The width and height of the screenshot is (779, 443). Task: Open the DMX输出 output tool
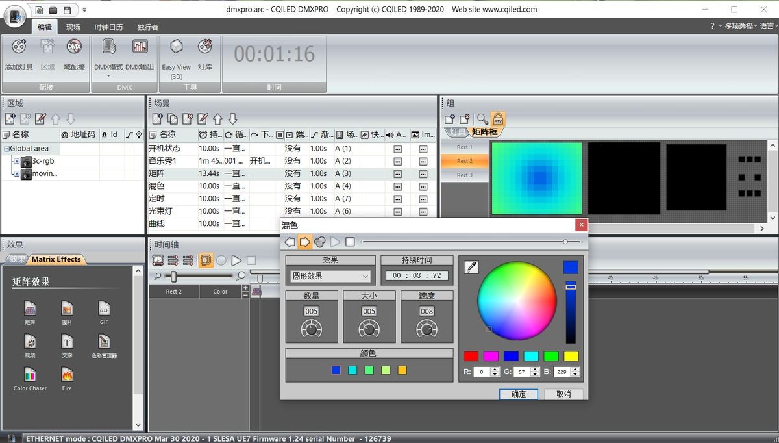click(140, 47)
